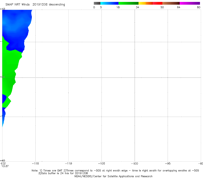Click the longitude label "-100"
The height and width of the screenshot is (178, 203).
click(134, 163)
